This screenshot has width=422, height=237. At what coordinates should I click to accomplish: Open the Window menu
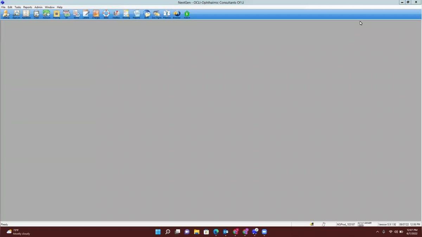tap(50, 7)
